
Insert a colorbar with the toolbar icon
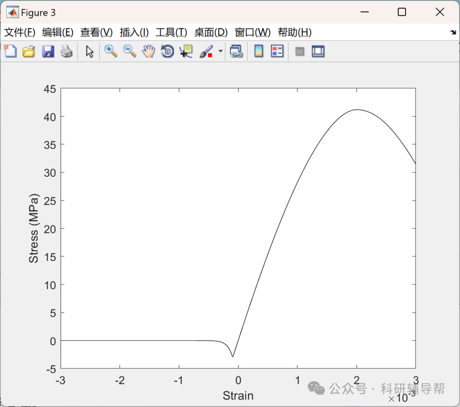click(259, 52)
